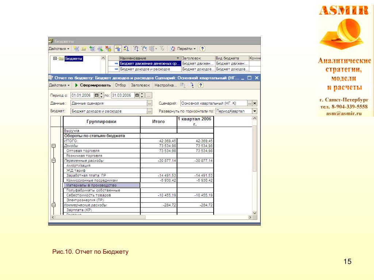Screen dimensions: 374x280
Task: Click ellipsis button of Бюджет field
Action: pos(149,111)
